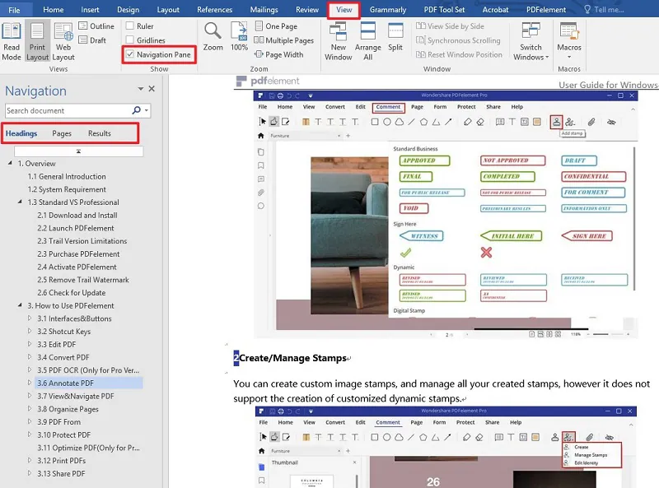Image resolution: width=659 pixels, height=488 pixels.
Task: Open the File tab
Action: pos(14,10)
